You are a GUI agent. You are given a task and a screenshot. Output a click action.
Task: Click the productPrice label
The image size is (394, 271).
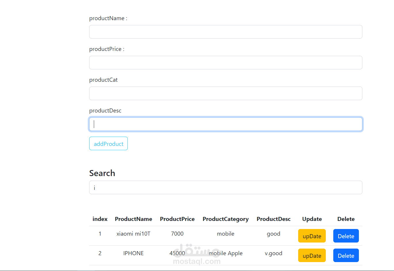pos(107,49)
